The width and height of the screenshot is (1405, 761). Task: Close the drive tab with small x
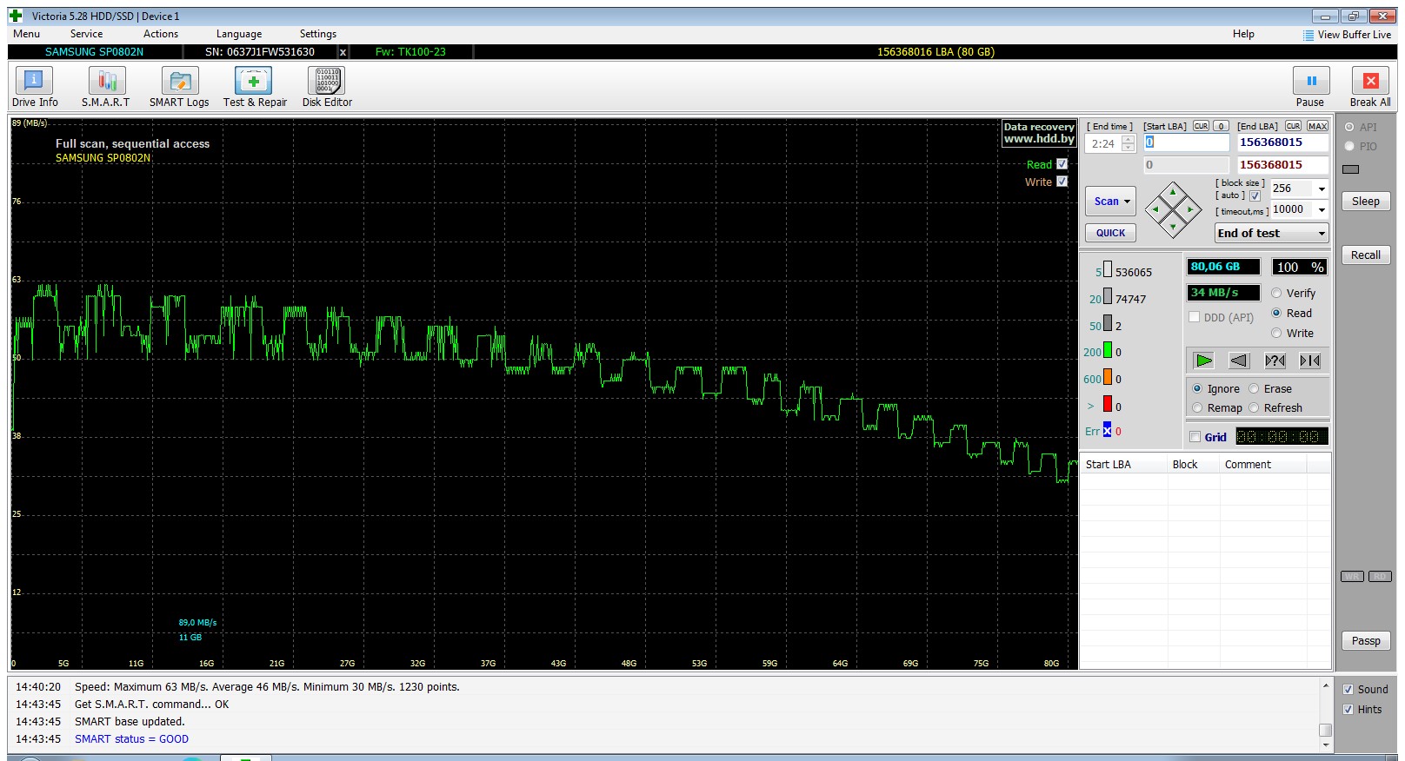coord(343,52)
